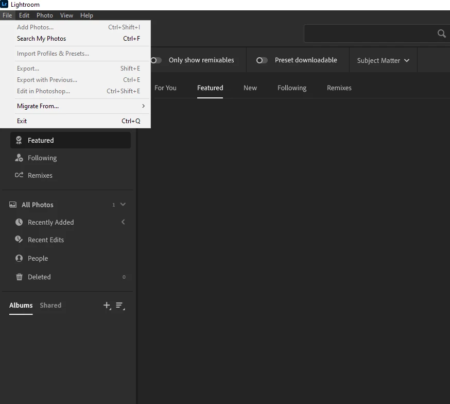
Task: Click the add album plus icon
Action: click(107, 306)
